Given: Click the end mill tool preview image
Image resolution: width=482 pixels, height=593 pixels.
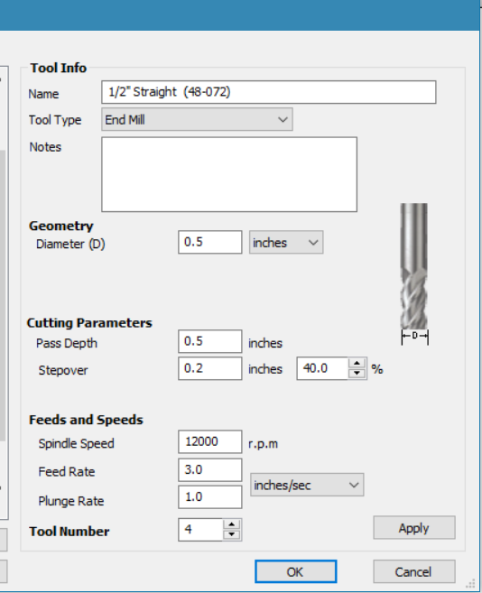Looking at the screenshot, I should point(414,273).
